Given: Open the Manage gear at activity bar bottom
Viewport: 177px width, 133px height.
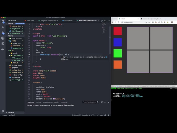Looking at the screenshot, I should tap(3, 111).
